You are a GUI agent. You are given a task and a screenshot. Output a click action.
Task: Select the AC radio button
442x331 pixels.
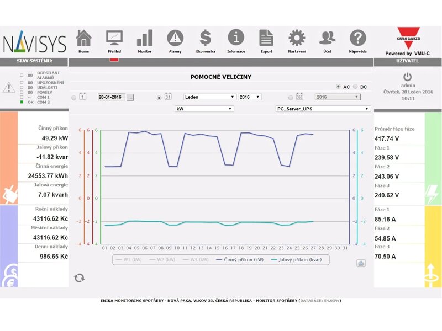click(339, 87)
